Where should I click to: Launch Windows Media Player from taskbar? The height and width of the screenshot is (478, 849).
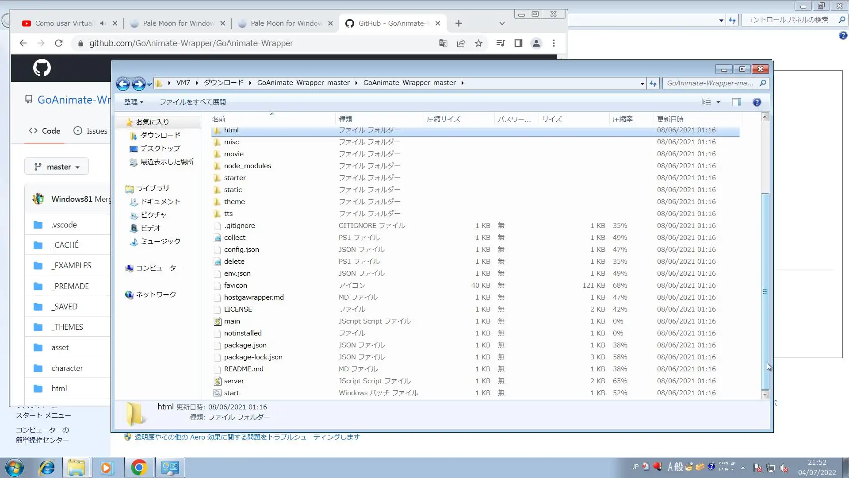[107, 467]
